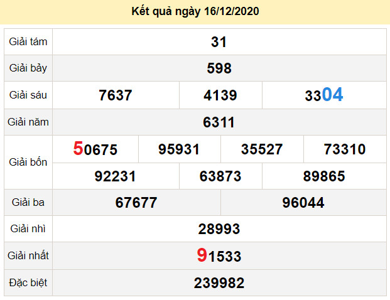Click the Giải bảy number 598
The height and width of the screenshot is (300, 390).
click(219, 68)
